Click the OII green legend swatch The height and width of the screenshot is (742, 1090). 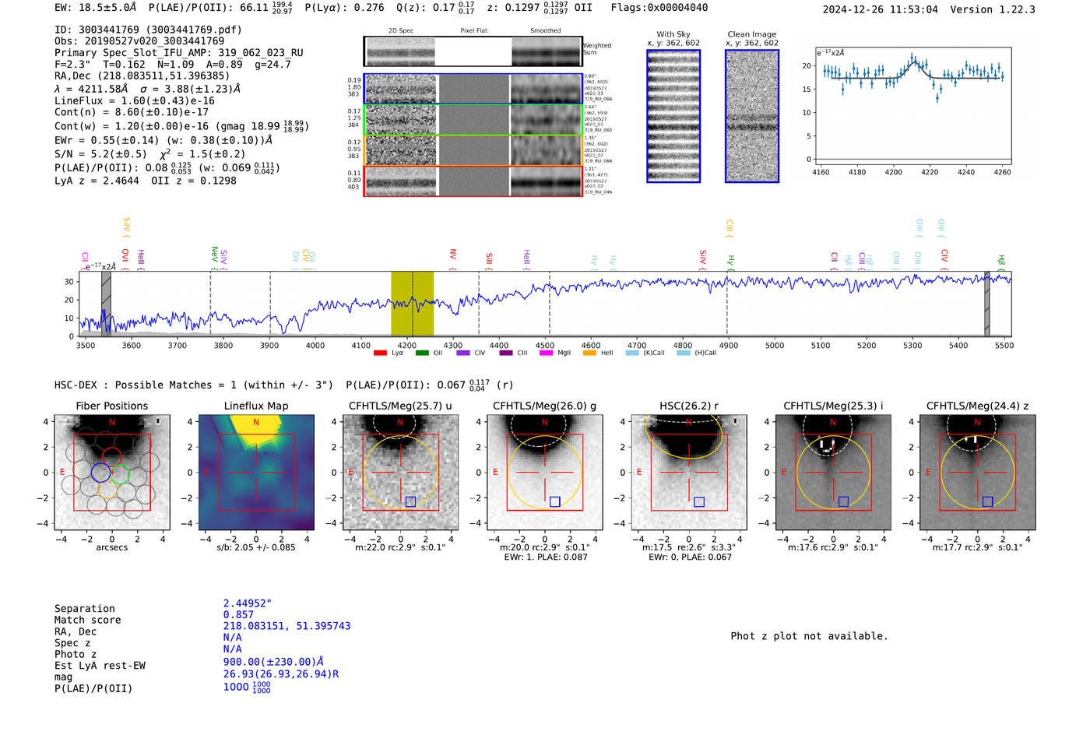pyautogui.click(x=422, y=353)
